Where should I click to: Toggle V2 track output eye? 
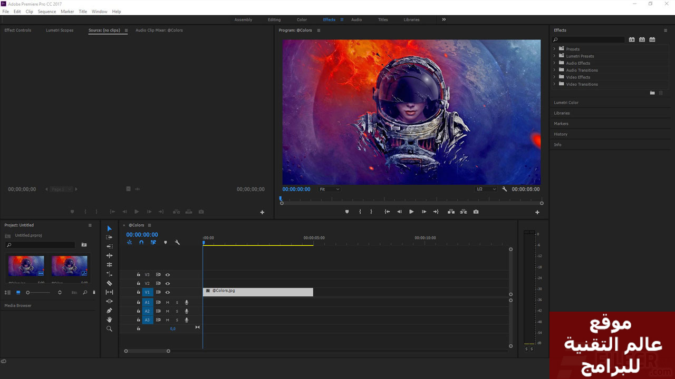168,283
